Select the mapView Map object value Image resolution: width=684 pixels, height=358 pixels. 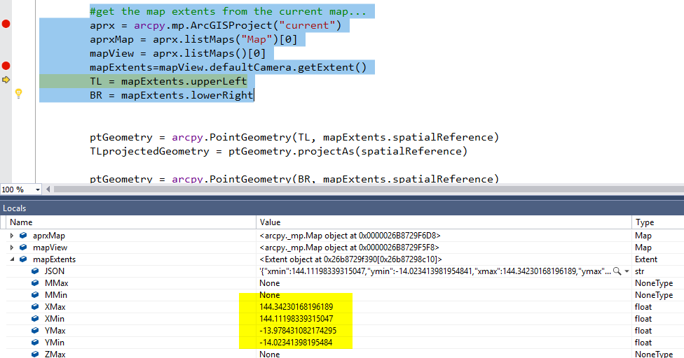[x=350, y=247]
